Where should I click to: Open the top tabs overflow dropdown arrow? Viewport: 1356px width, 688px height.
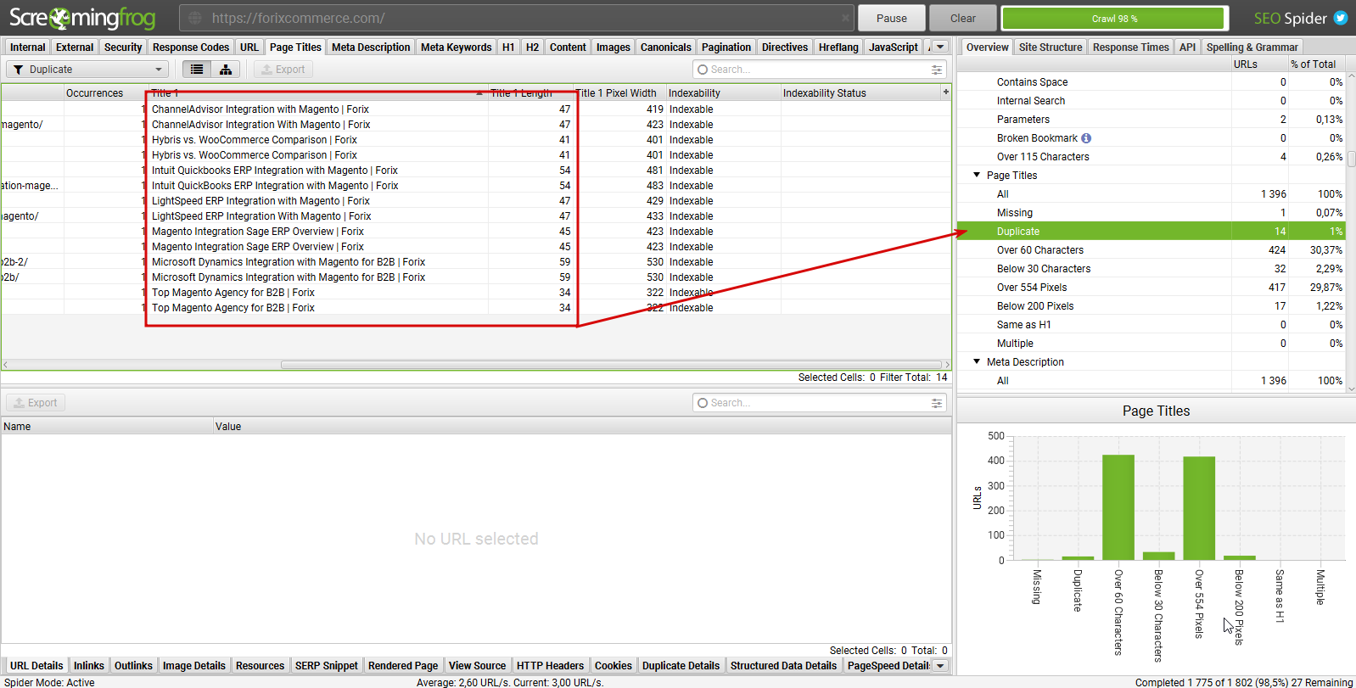(x=940, y=48)
